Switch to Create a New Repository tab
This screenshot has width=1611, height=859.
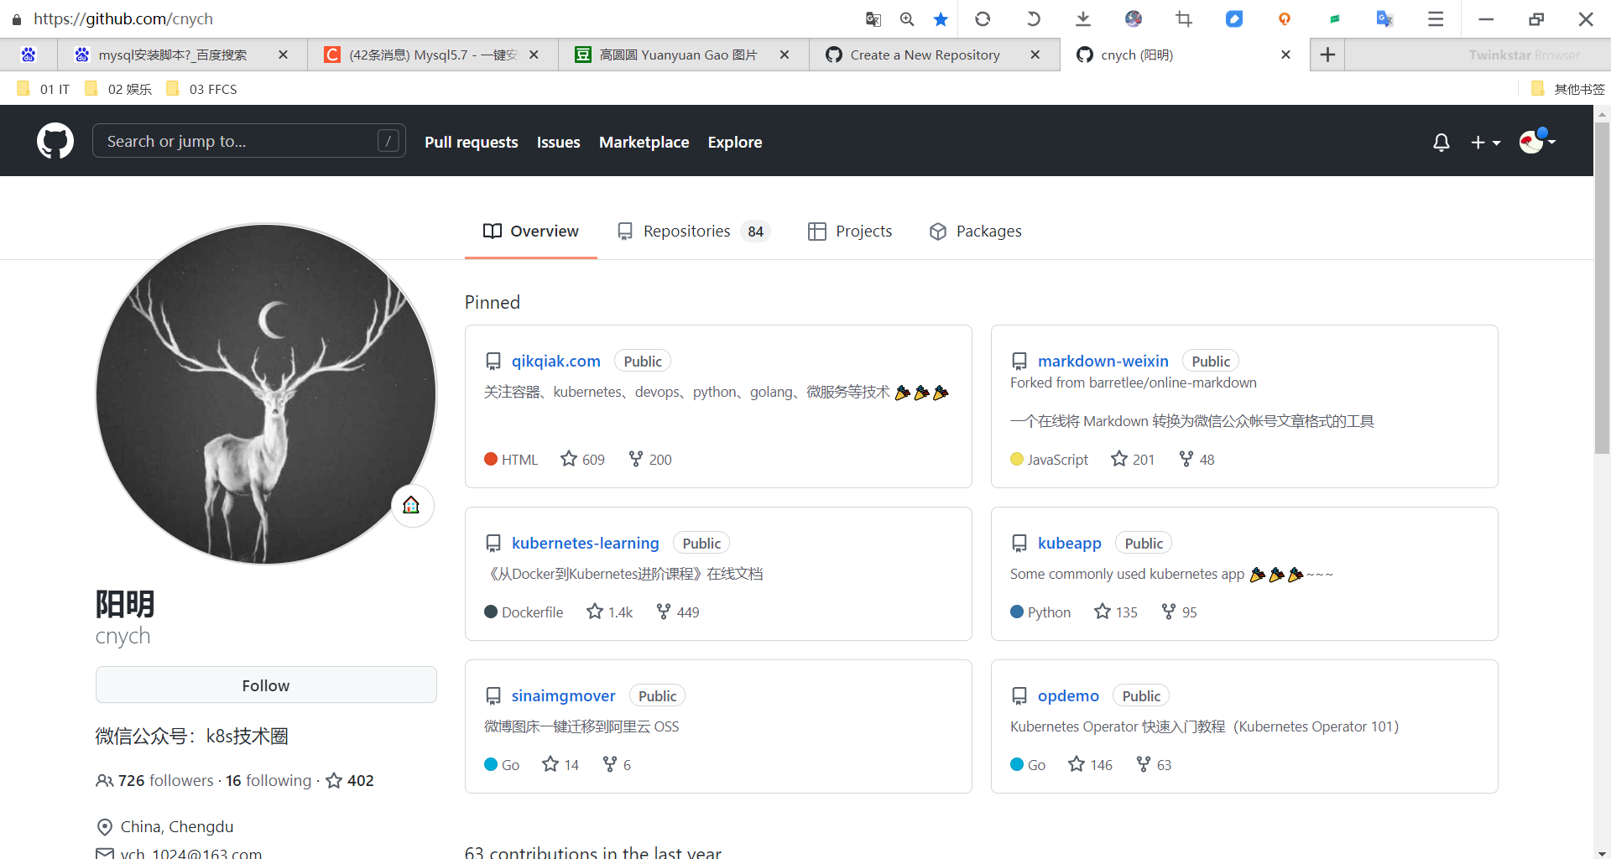point(925,55)
